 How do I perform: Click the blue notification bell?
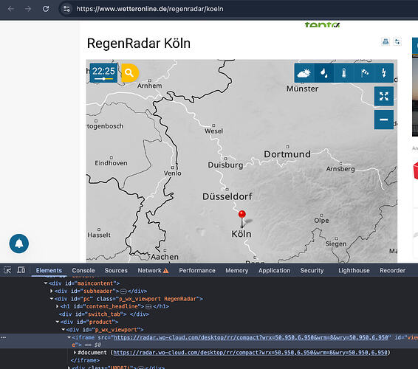[x=19, y=244]
